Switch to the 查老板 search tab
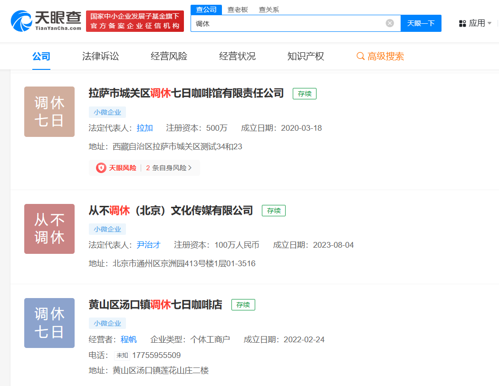 (238, 10)
